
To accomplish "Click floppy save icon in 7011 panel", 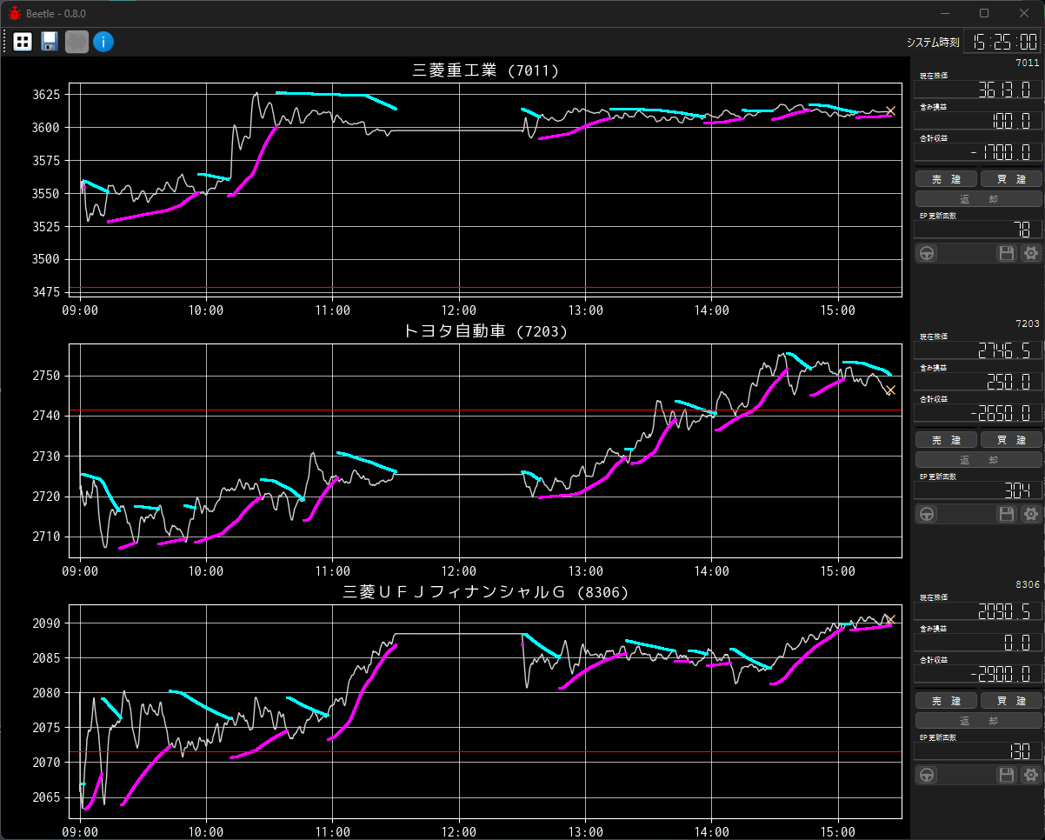I will (x=1007, y=253).
